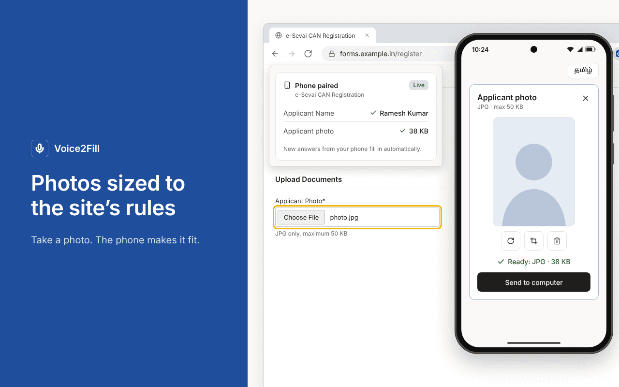Retake the photo with the rotate icon
Viewport: 619px width, 387px height.
[x=511, y=241]
